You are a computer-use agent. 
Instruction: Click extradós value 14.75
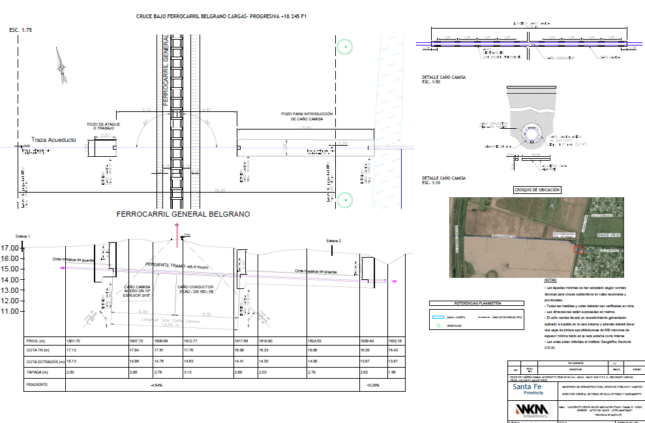[159, 361]
